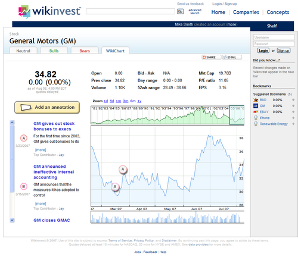Click [more] under internal accounting annotation

(x=41, y=203)
